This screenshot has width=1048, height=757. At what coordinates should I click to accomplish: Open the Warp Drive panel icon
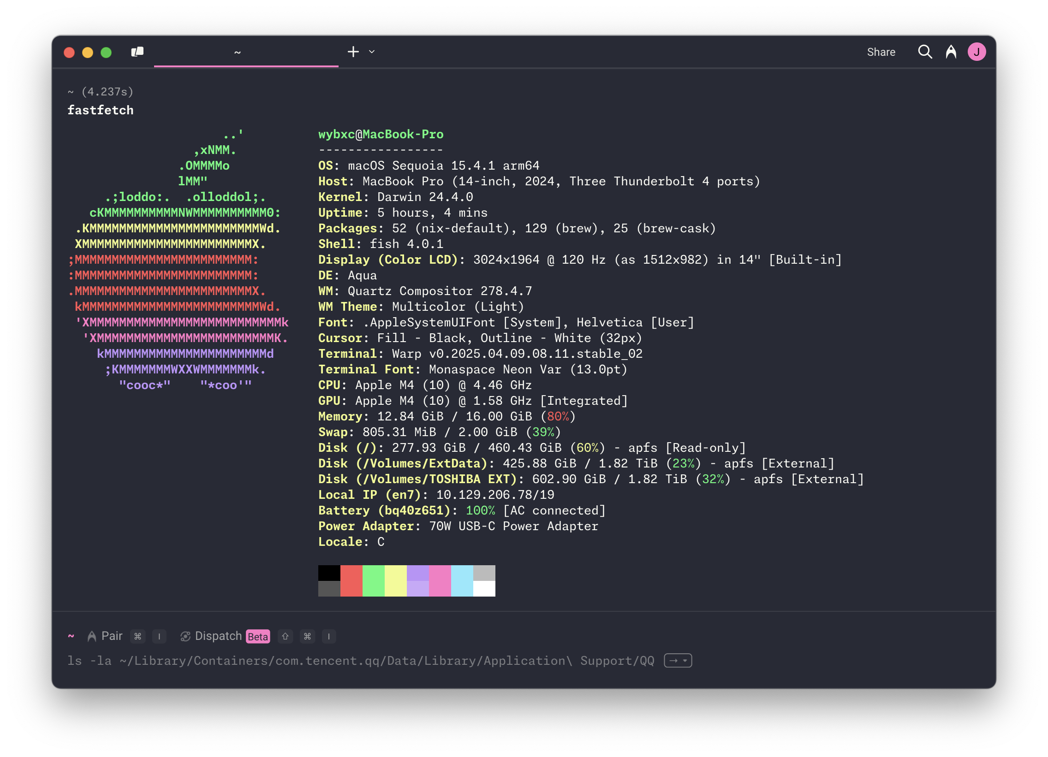(137, 52)
